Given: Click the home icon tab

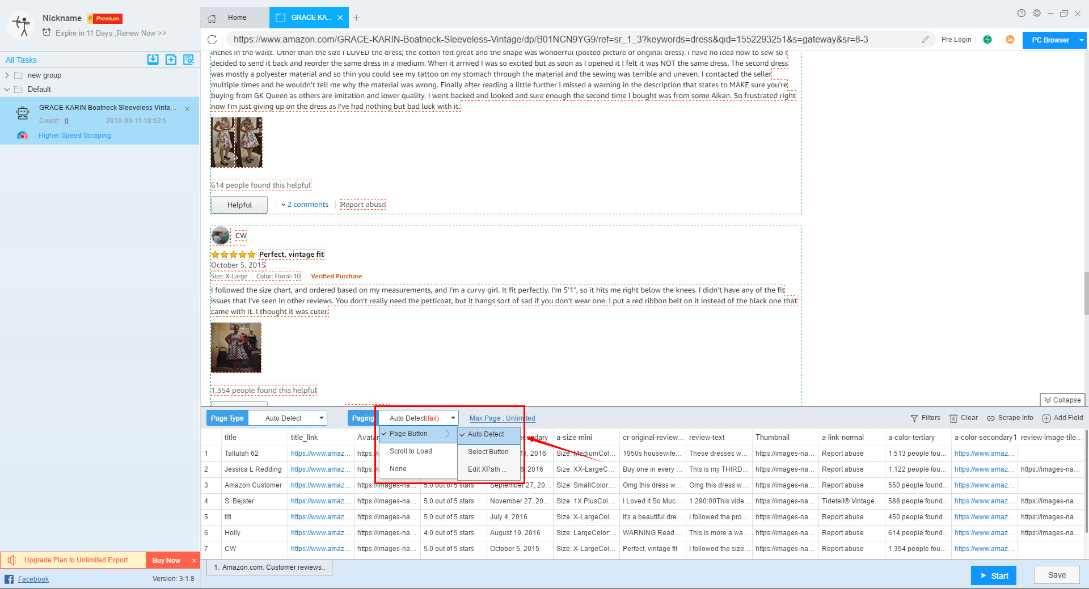Looking at the screenshot, I should pyautogui.click(x=212, y=18).
